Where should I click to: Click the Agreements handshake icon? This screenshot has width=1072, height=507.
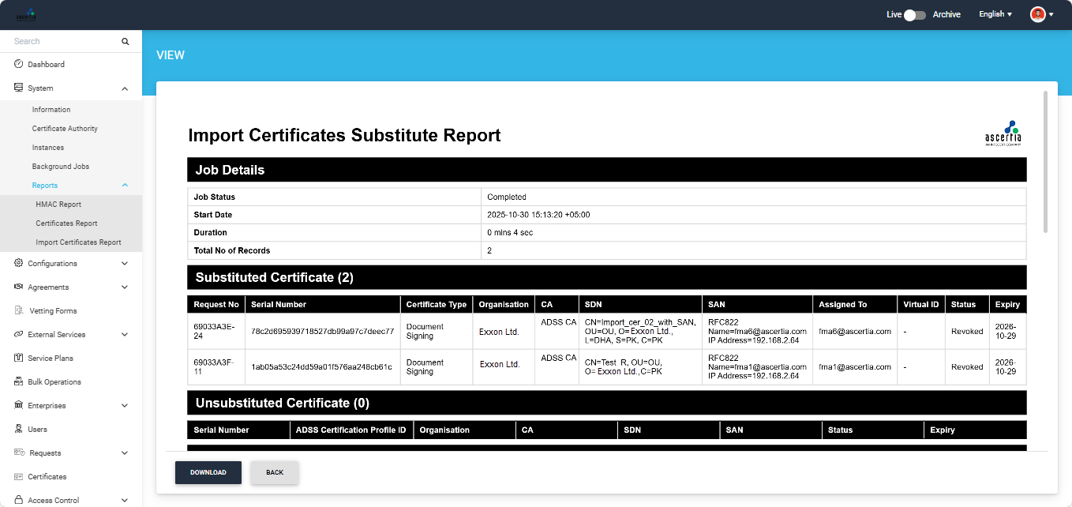click(18, 287)
